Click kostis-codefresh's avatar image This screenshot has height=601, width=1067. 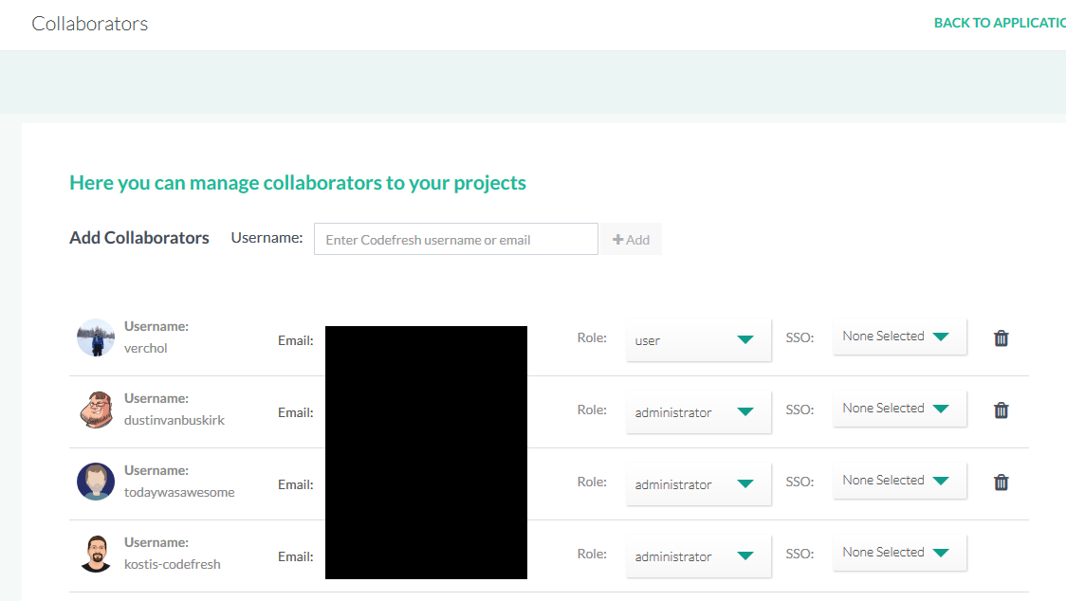point(96,554)
